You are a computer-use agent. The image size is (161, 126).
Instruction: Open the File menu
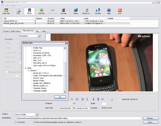pyautogui.click(x=3, y=5)
